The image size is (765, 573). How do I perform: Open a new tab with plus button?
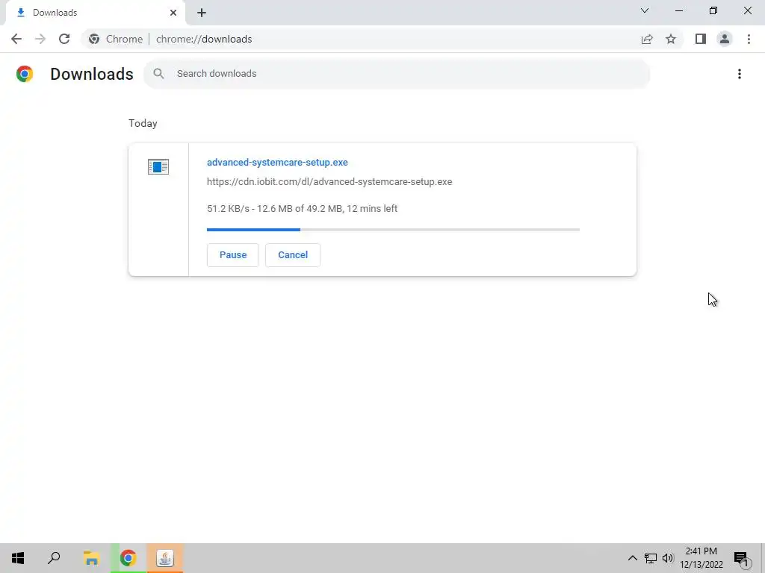(202, 13)
